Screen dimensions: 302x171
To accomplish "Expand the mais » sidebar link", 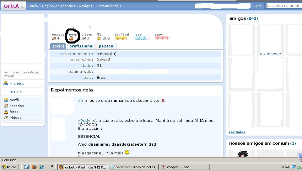I will [16, 91].
